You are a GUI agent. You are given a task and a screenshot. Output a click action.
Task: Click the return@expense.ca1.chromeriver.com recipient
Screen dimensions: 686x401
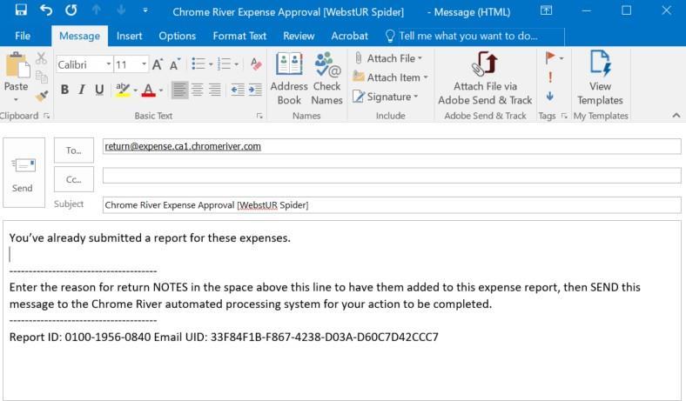183,146
